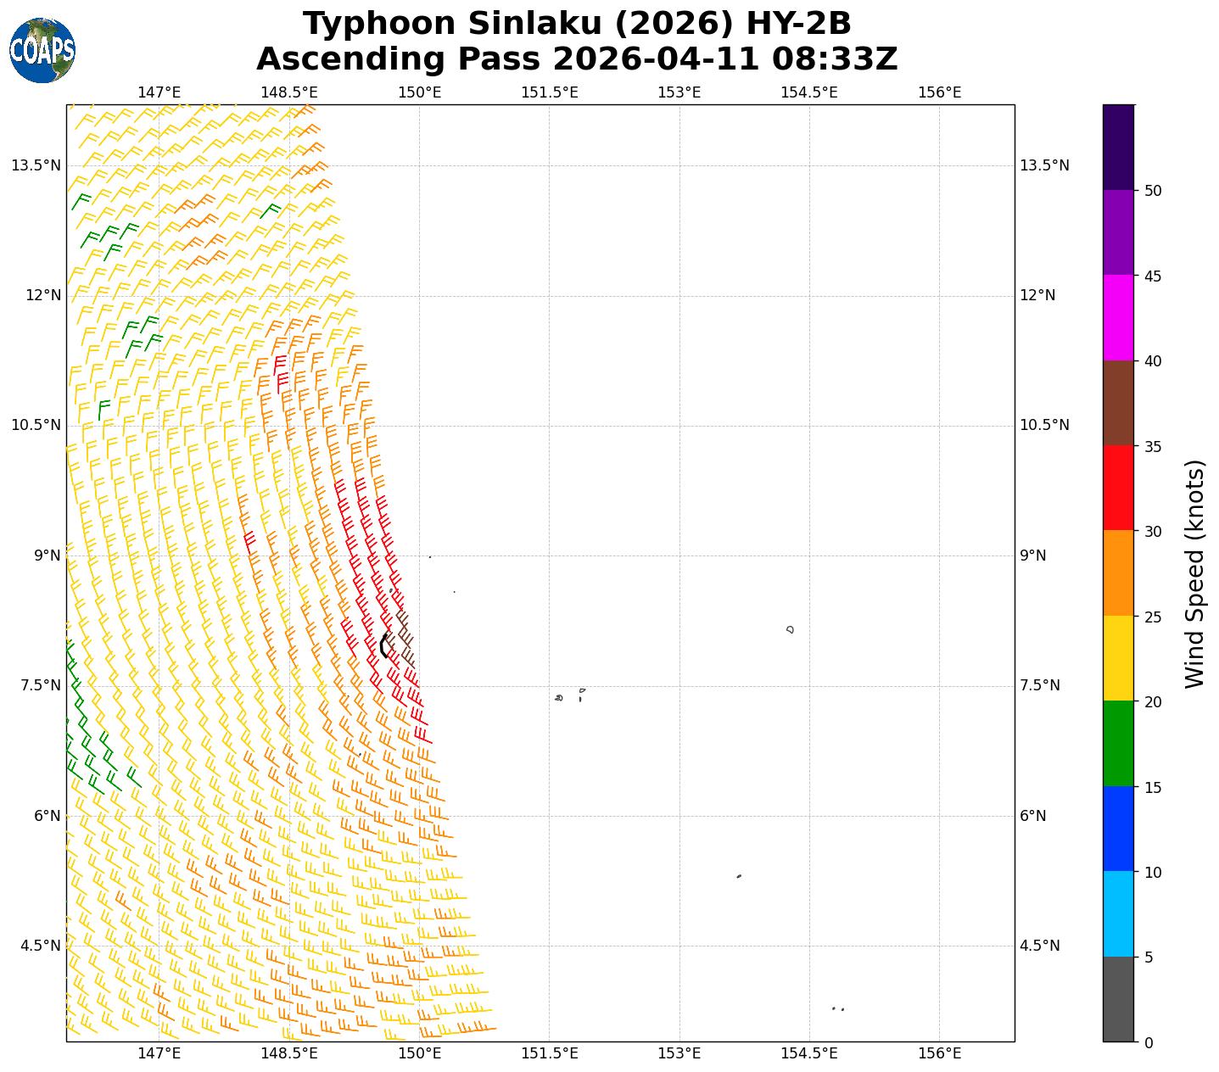The height and width of the screenshot is (1072, 1219).
Task: Select the red 30-35 knots colorbar segment
Action: coord(1117,488)
